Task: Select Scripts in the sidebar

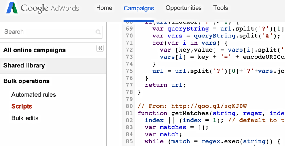Action: pyautogui.click(x=22, y=107)
